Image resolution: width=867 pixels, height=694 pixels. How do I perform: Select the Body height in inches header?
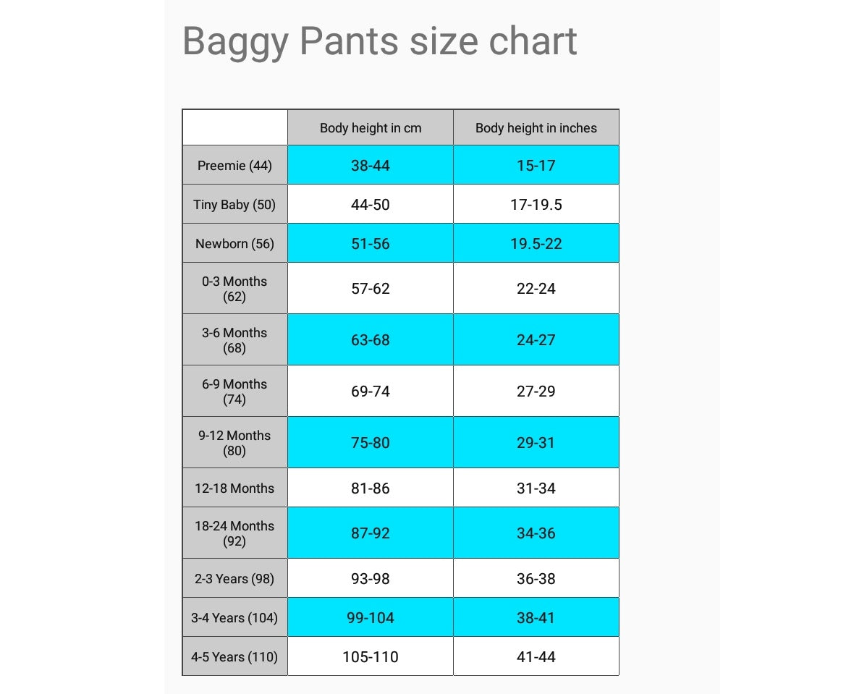536,128
